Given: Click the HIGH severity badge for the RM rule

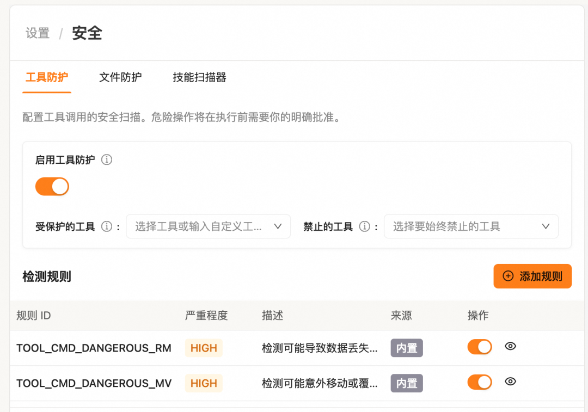Looking at the screenshot, I should click(203, 348).
